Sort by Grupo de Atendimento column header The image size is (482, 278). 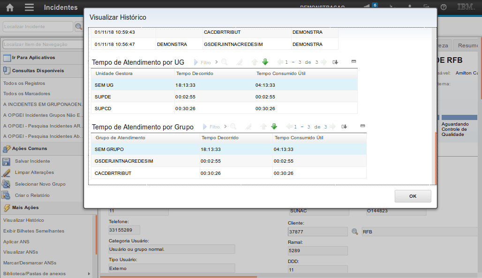click(120, 138)
